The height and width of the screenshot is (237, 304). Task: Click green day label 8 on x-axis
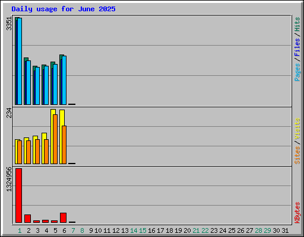click(x=82, y=230)
